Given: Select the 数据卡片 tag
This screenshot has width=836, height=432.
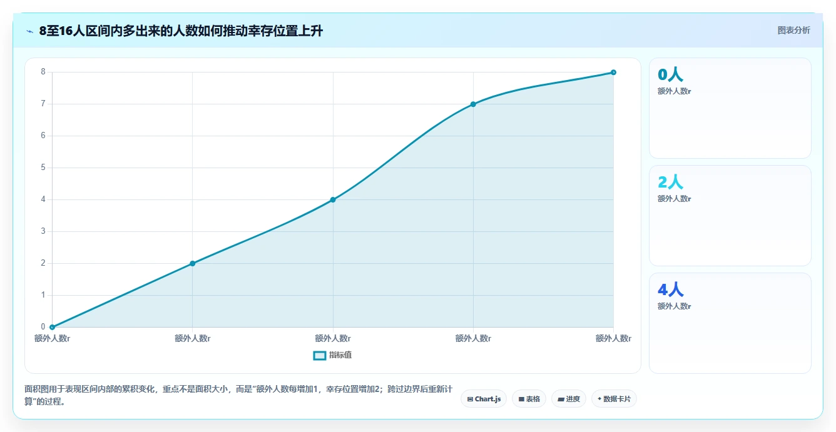Looking at the screenshot, I should tap(614, 399).
